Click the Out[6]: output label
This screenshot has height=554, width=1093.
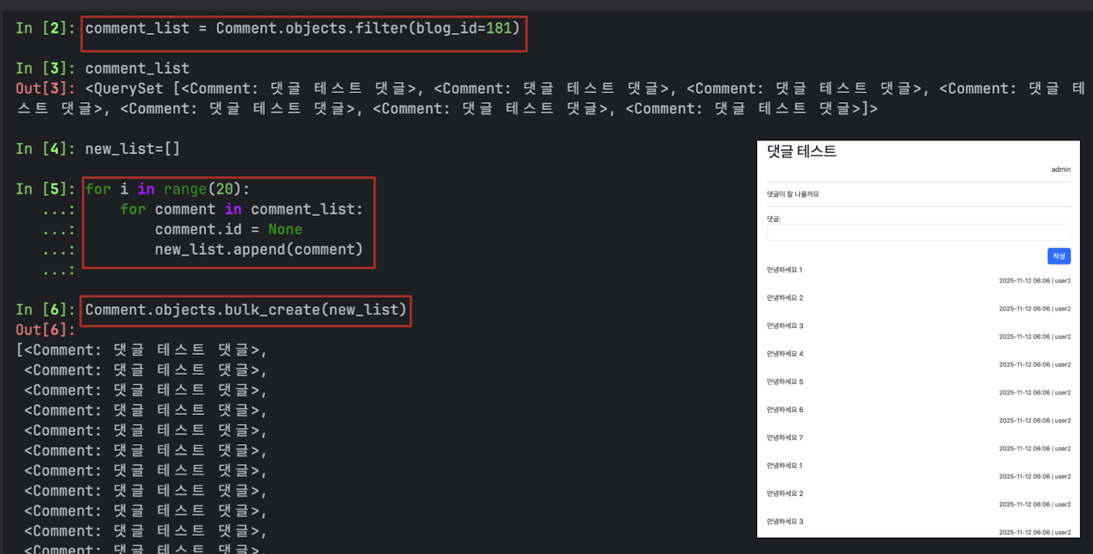tap(46, 330)
